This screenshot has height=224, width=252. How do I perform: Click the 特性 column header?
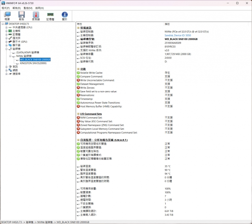coord(79,24)
